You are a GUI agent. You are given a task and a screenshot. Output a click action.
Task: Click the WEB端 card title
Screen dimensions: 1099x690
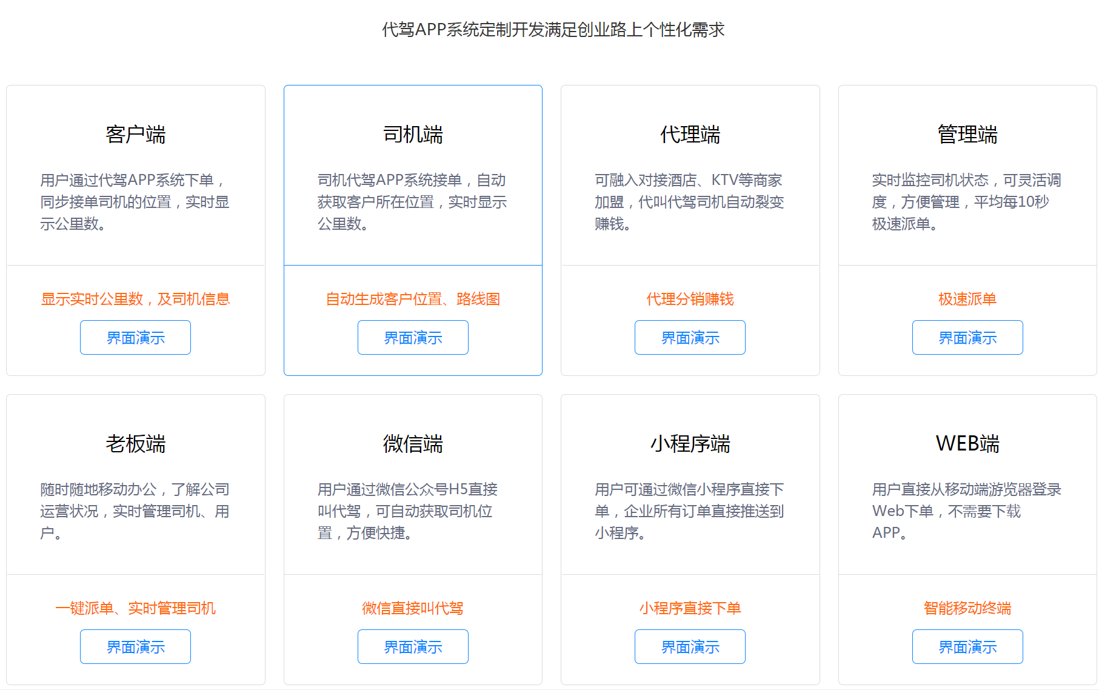[x=967, y=443]
